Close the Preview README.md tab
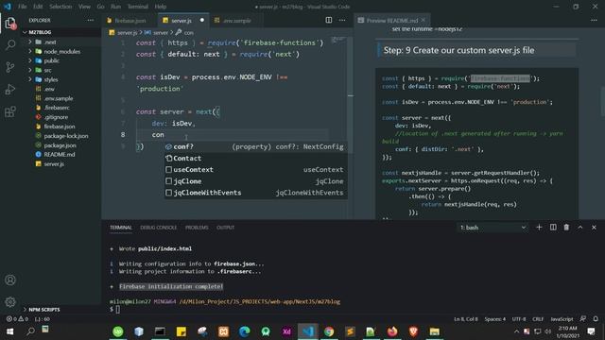This screenshot has height=340, width=605. click(x=423, y=20)
